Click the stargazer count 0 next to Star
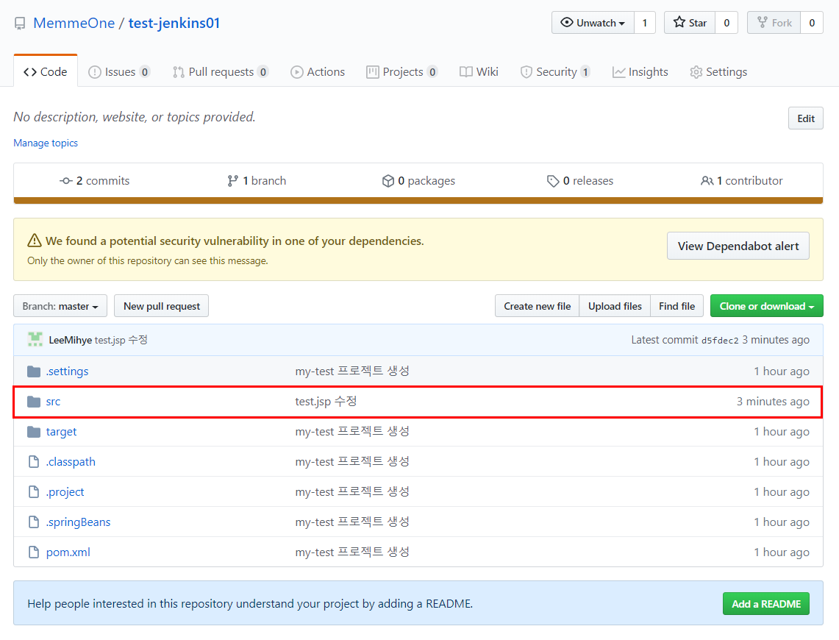Viewport: 839px width, 640px height. coord(726,23)
